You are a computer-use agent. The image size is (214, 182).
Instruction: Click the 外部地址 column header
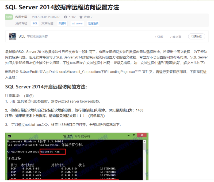pyautogui.click(x=58, y=165)
